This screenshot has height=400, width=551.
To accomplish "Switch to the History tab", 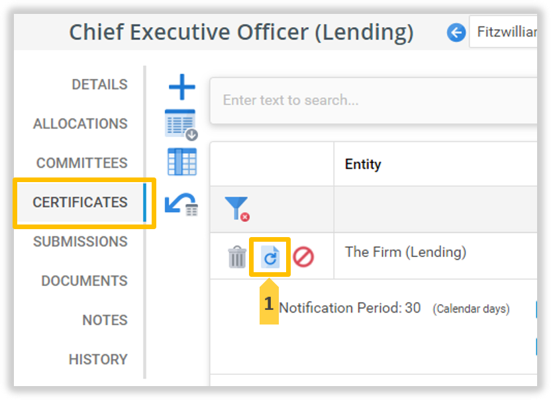I will click(98, 359).
